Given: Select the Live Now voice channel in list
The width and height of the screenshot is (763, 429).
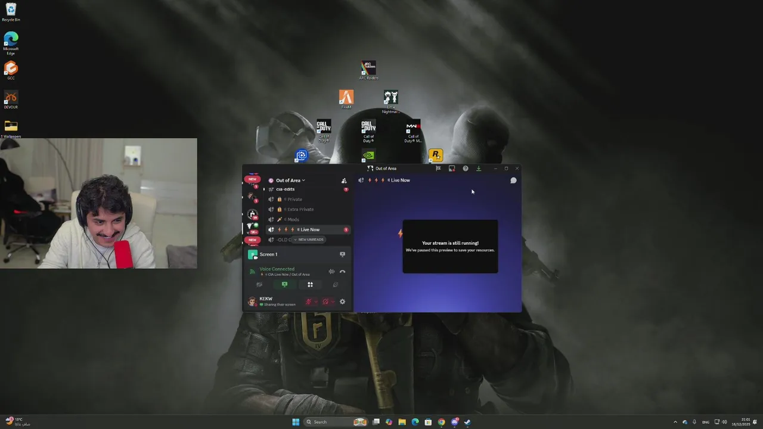Looking at the screenshot, I should (x=307, y=230).
